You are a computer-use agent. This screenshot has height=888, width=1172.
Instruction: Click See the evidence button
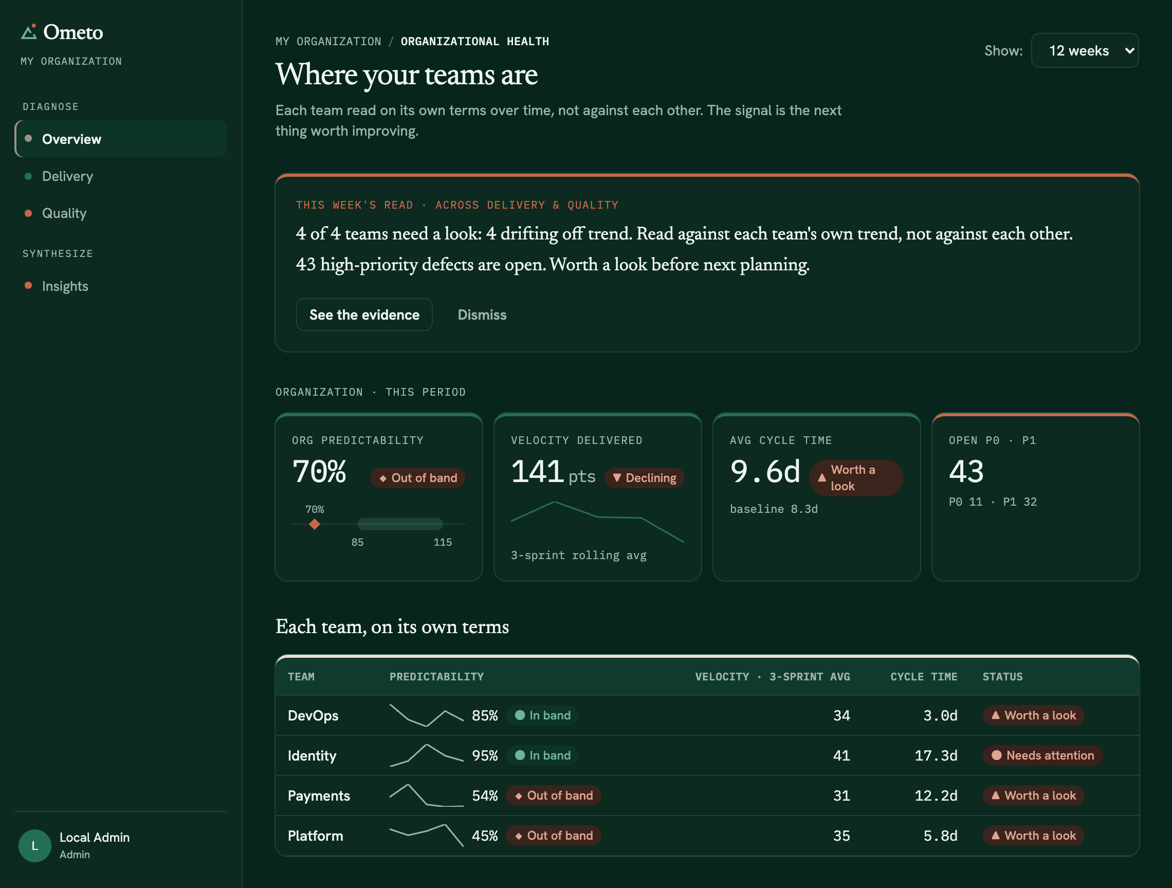click(x=364, y=314)
